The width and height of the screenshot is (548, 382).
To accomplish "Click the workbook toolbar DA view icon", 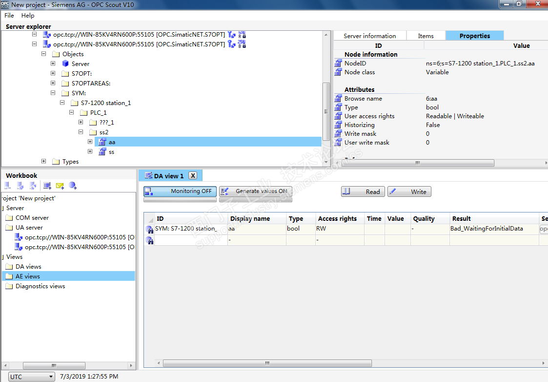I will 47,186.
